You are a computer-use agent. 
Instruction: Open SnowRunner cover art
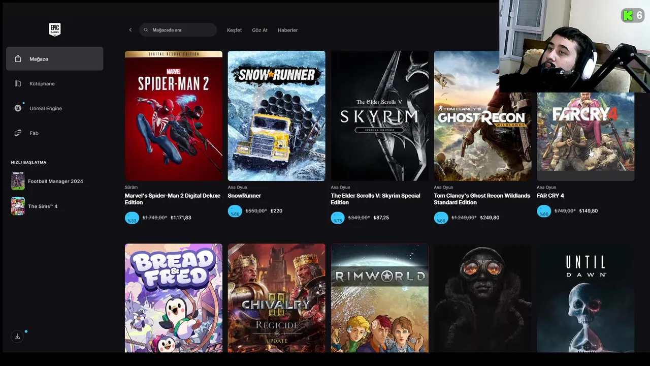point(277,116)
